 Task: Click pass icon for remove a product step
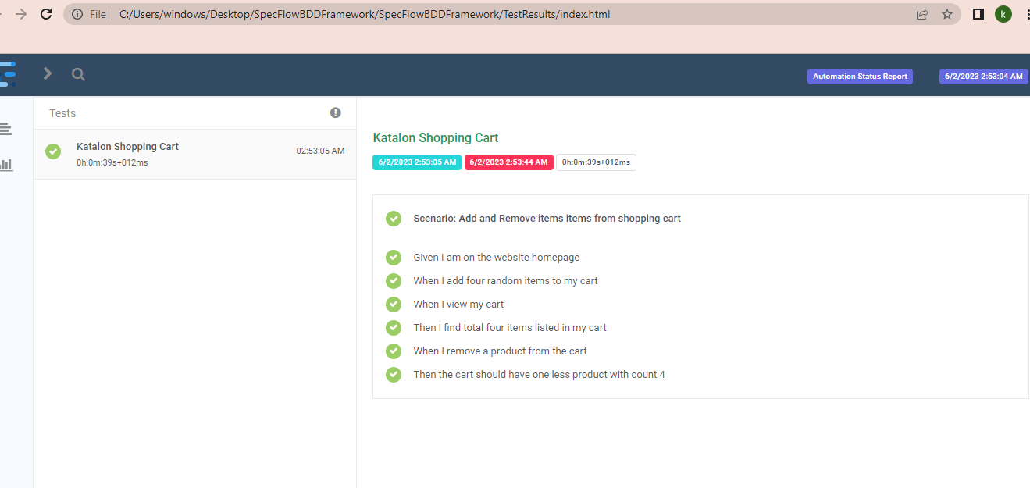click(394, 351)
